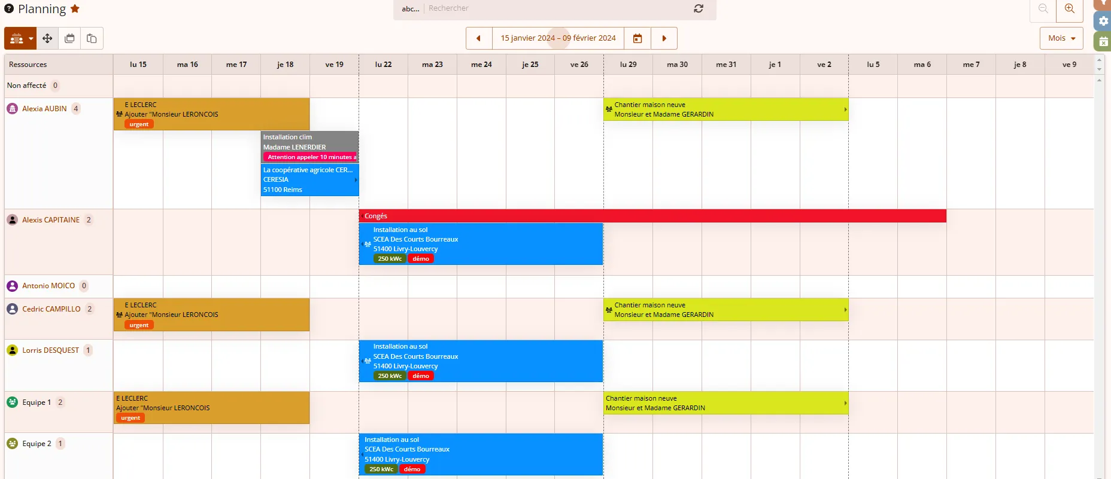The height and width of the screenshot is (479, 1111).
Task: Open the abc... search type selector
Action: tap(410, 8)
